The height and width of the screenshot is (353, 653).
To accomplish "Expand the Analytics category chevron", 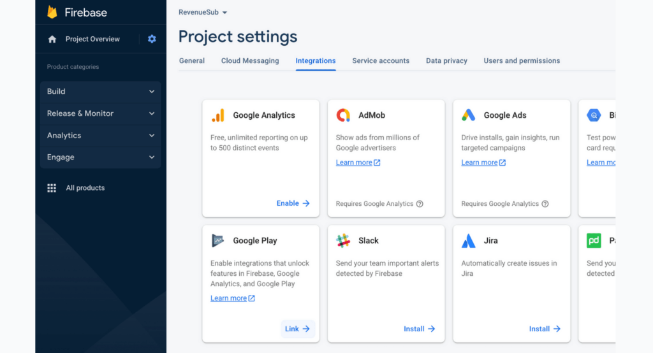I will click(152, 136).
